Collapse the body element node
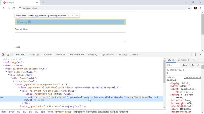Viewport: 204px width, 114px height. pos(4,69)
